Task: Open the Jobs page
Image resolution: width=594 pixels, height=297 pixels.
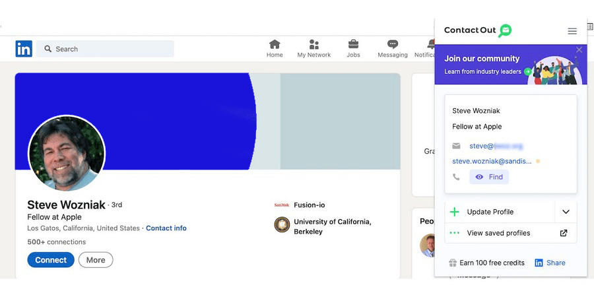Action: pos(353,49)
